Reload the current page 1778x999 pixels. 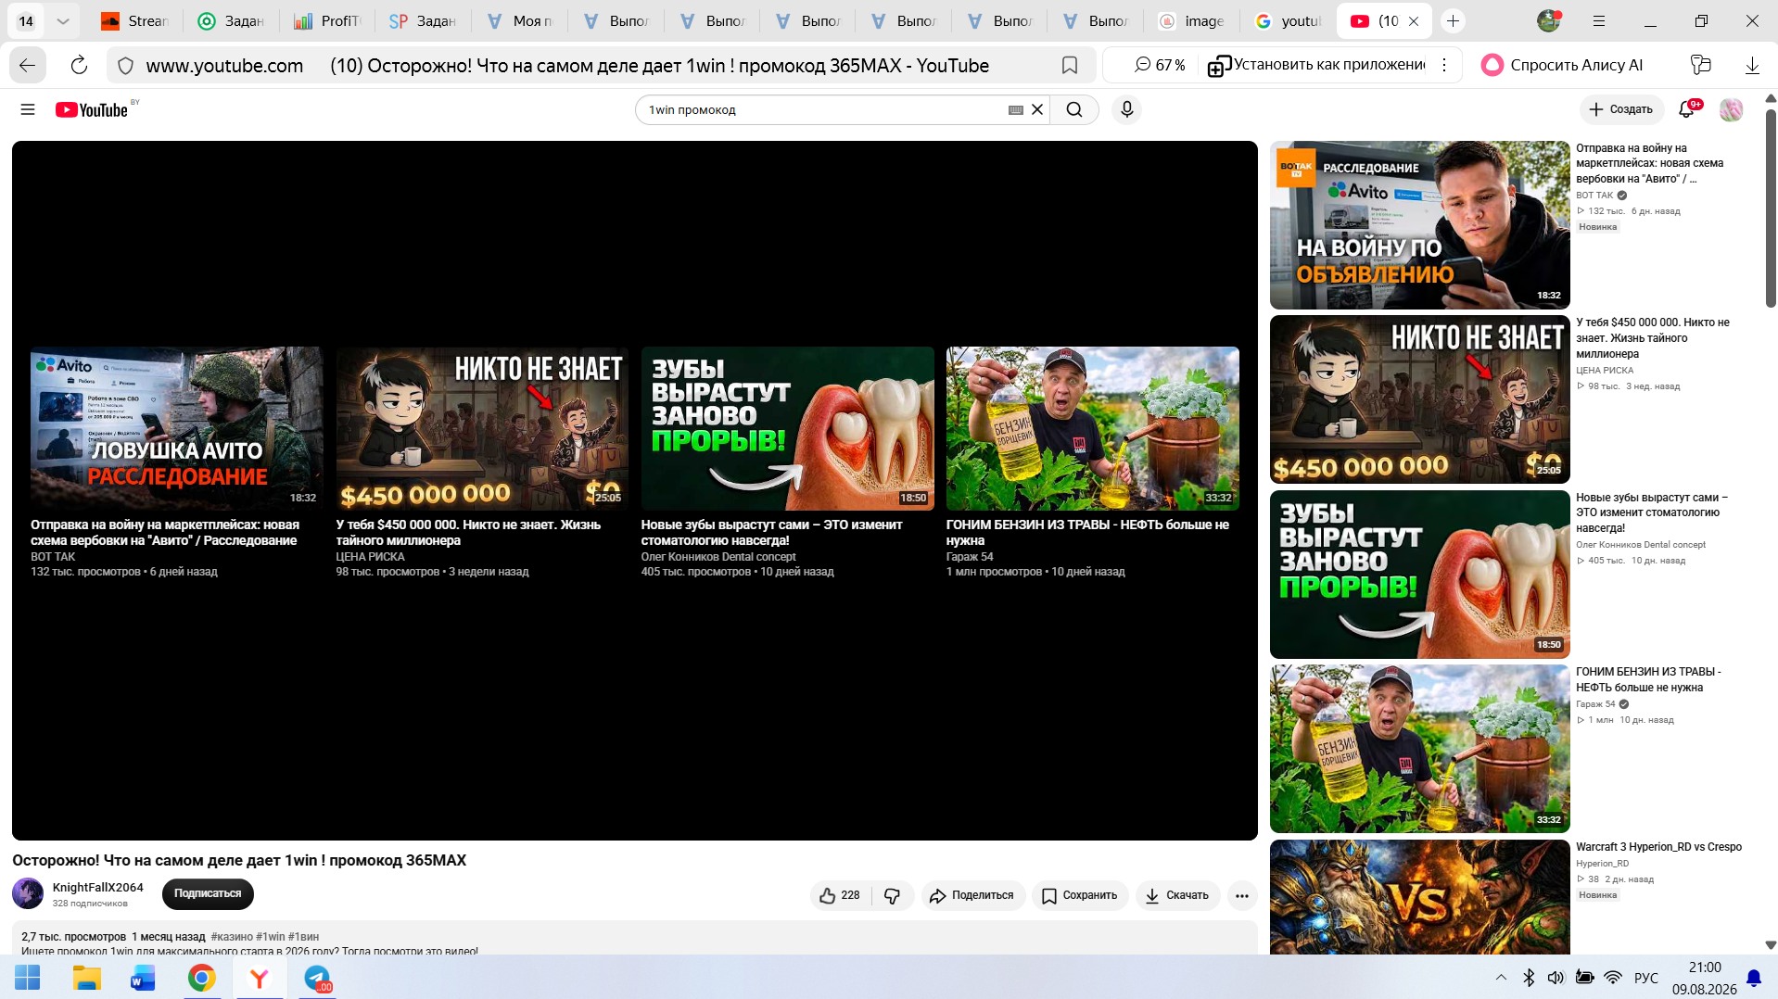(79, 65)
